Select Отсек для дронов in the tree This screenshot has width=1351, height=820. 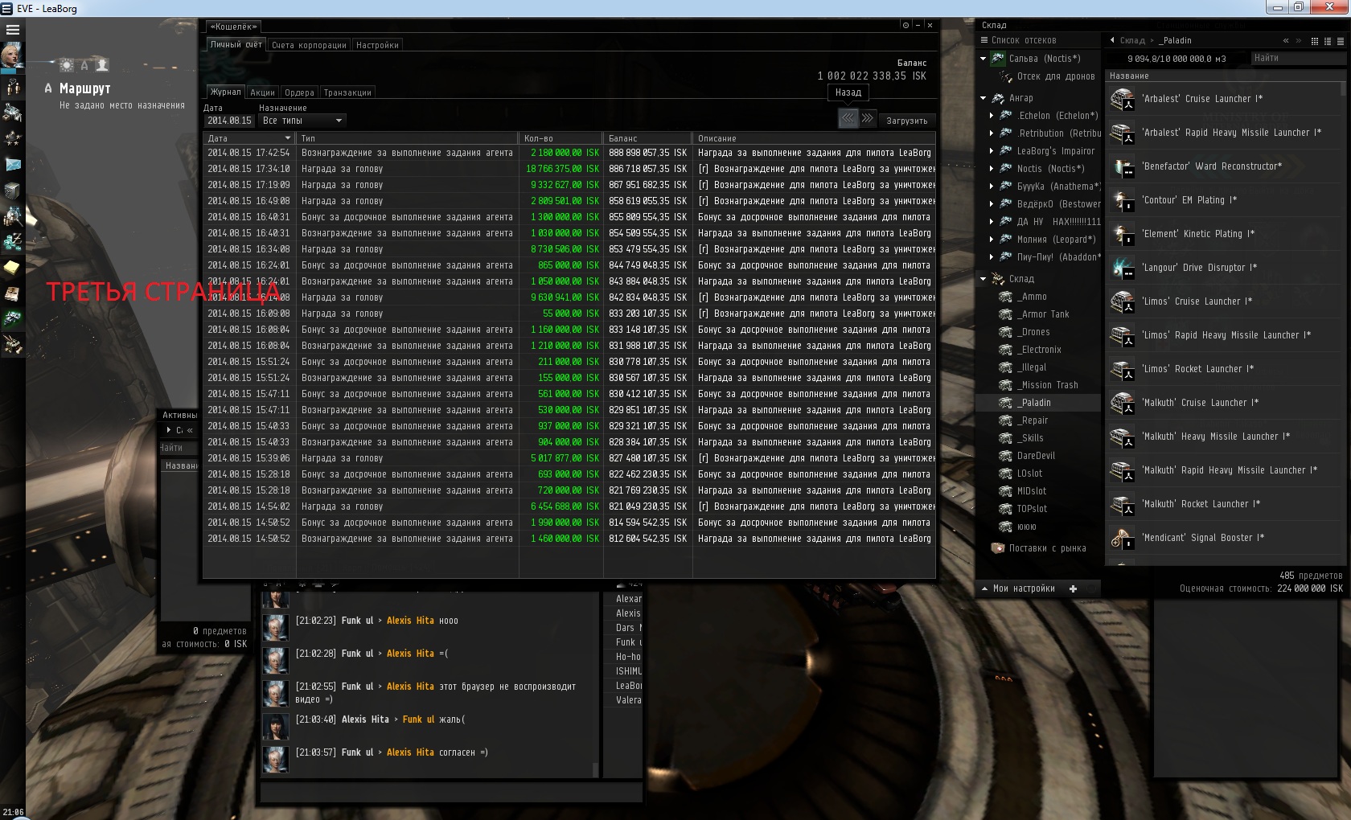(x=1055, y=76)
